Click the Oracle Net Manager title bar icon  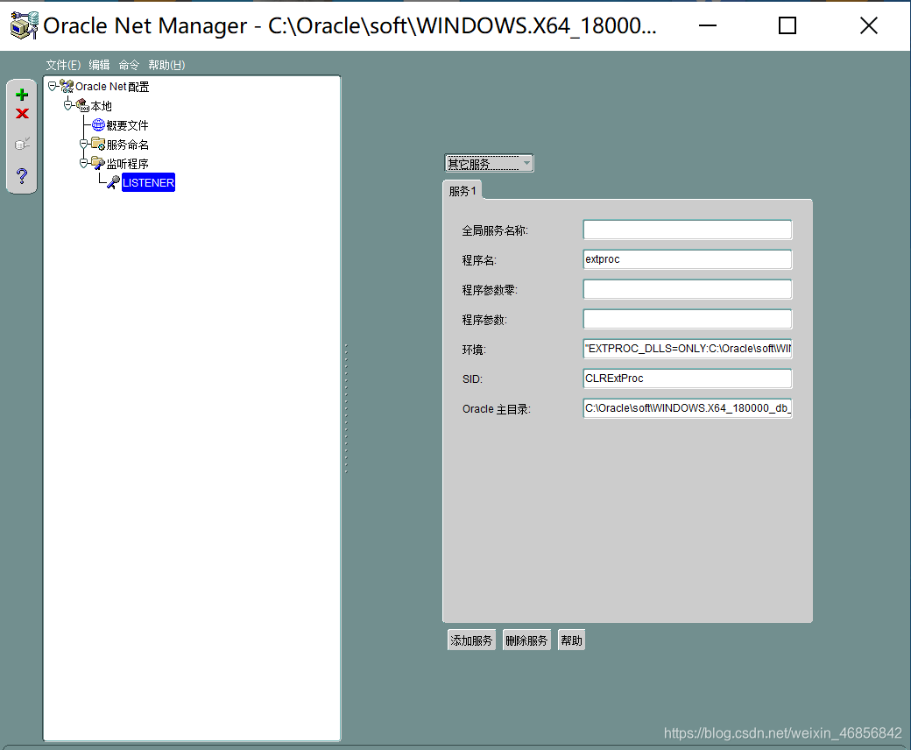coord(25,25)
